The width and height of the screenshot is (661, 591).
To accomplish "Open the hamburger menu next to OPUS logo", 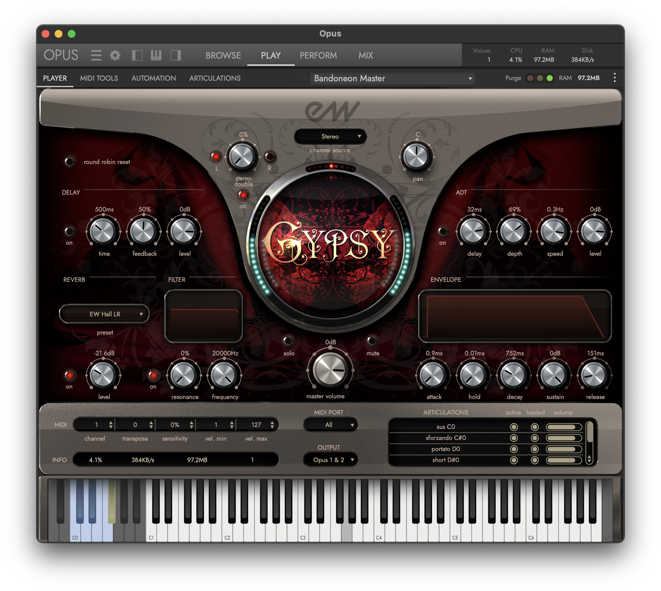I will (x=96, y=55).
